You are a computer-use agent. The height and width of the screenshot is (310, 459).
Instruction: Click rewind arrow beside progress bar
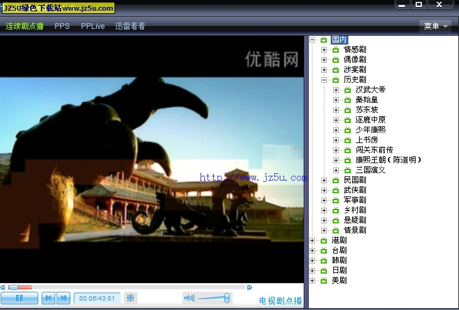pos(3,287)
